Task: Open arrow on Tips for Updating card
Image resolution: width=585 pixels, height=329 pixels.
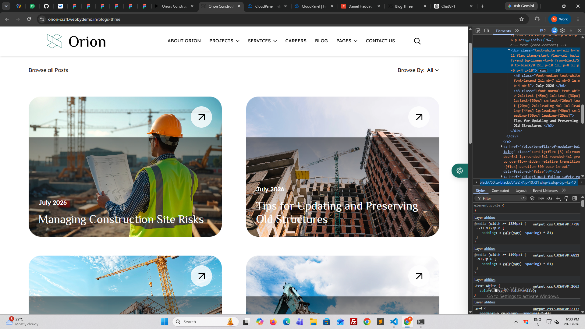Action: [x=419, y=117]
